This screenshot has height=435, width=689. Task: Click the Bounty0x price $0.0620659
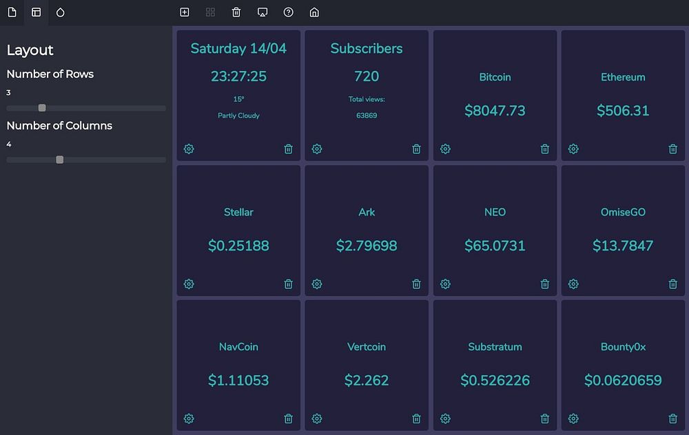click(x=623, y=381)
